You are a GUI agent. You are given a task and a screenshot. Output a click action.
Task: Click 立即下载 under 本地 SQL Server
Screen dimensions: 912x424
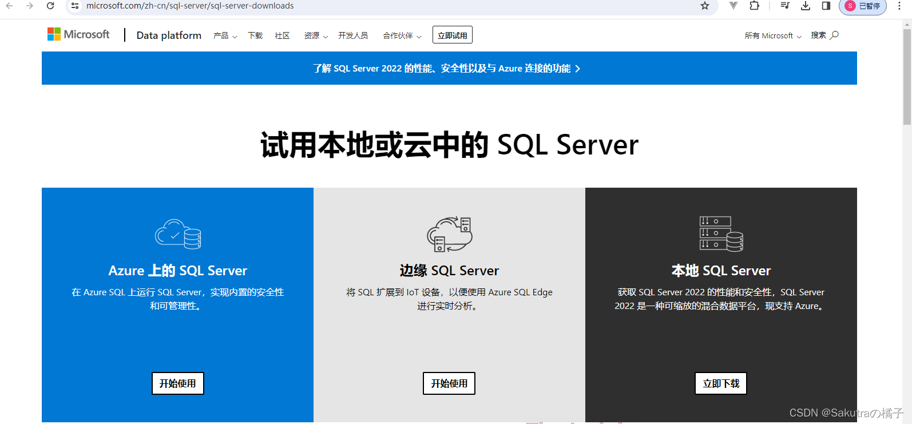point(721,383)
